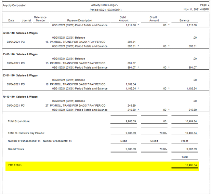Viewport: 211px width, 194px height.
Task: Select the 53-81-110 Salaries & Wages account heading
Action: click(x=20, y=75)
